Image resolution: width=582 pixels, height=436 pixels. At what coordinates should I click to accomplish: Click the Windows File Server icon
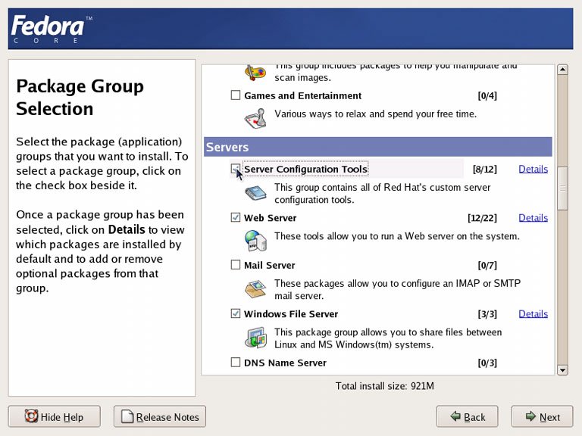pos(255,337)
